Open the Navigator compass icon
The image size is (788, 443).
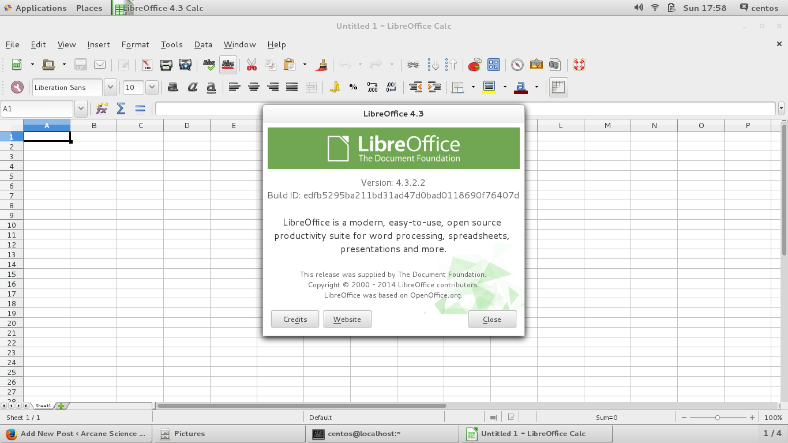click(517, 65)
